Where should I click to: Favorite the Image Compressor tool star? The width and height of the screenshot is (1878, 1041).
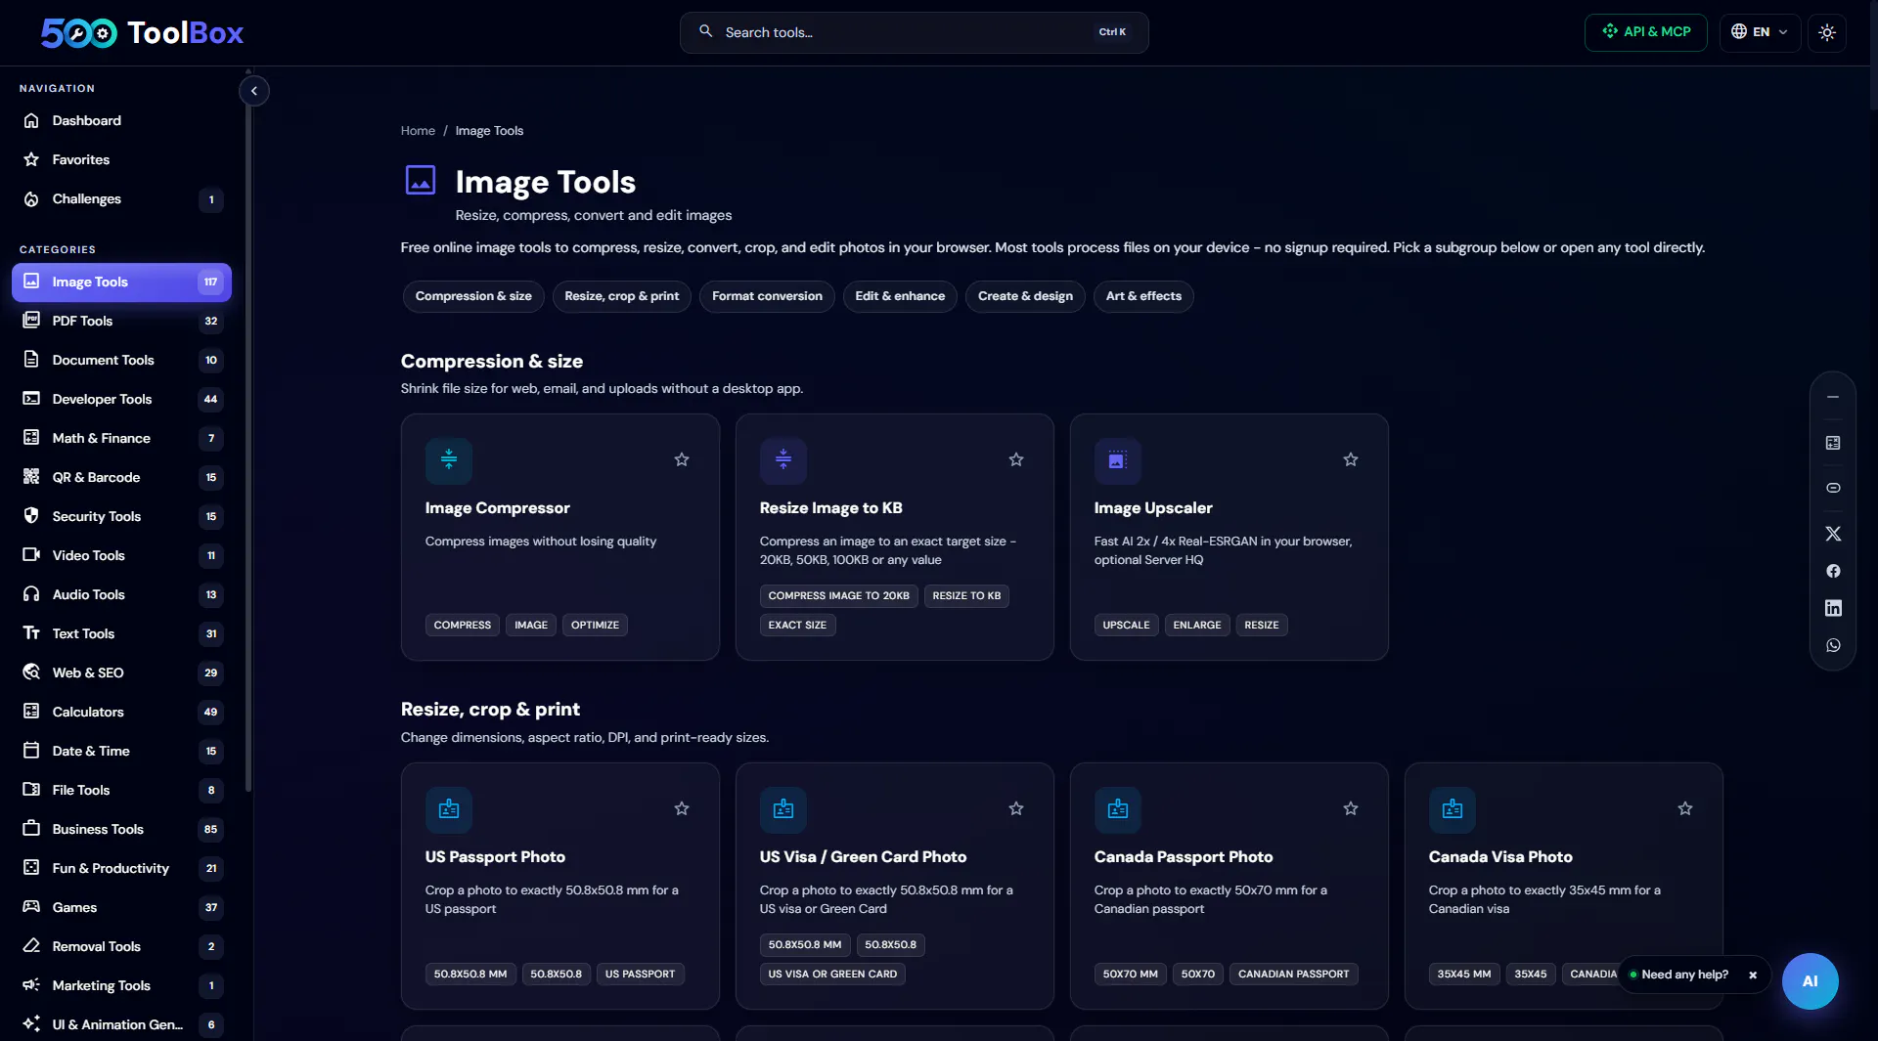(682, 459)
